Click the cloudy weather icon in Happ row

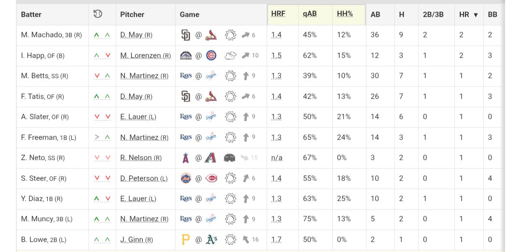tap(230, 56)
